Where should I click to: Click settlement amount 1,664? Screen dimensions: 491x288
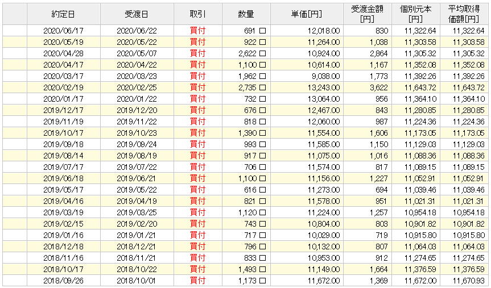pyautogui.click(x=379, y=270)
